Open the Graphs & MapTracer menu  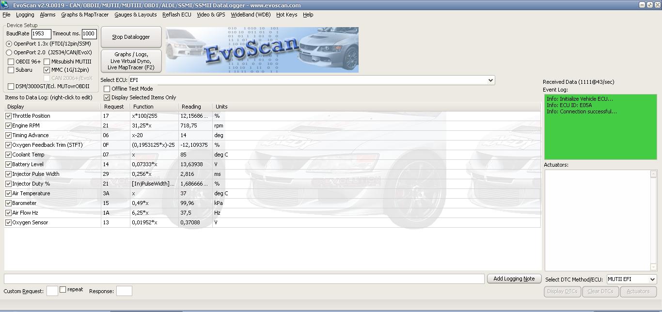[85, 15]
